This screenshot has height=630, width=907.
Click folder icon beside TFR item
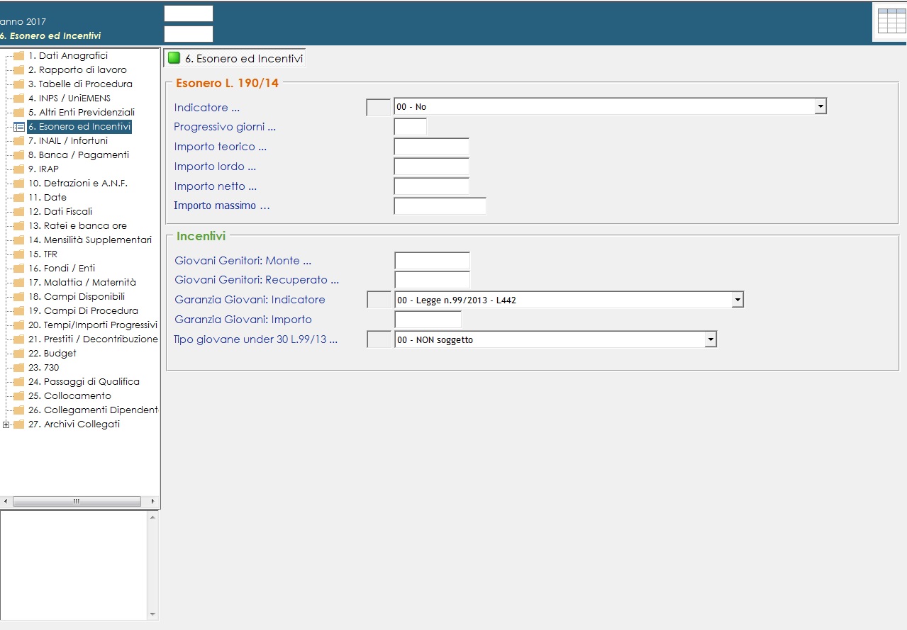[19, 254]
